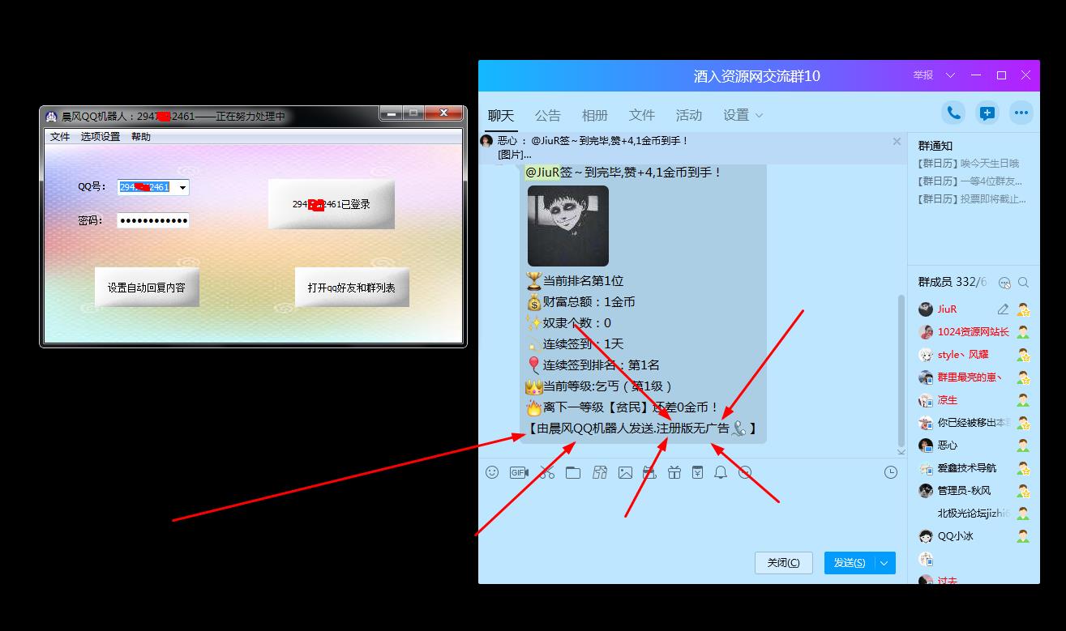Start a group voice call
1066x631 pixels.
(x=954, y=113)
